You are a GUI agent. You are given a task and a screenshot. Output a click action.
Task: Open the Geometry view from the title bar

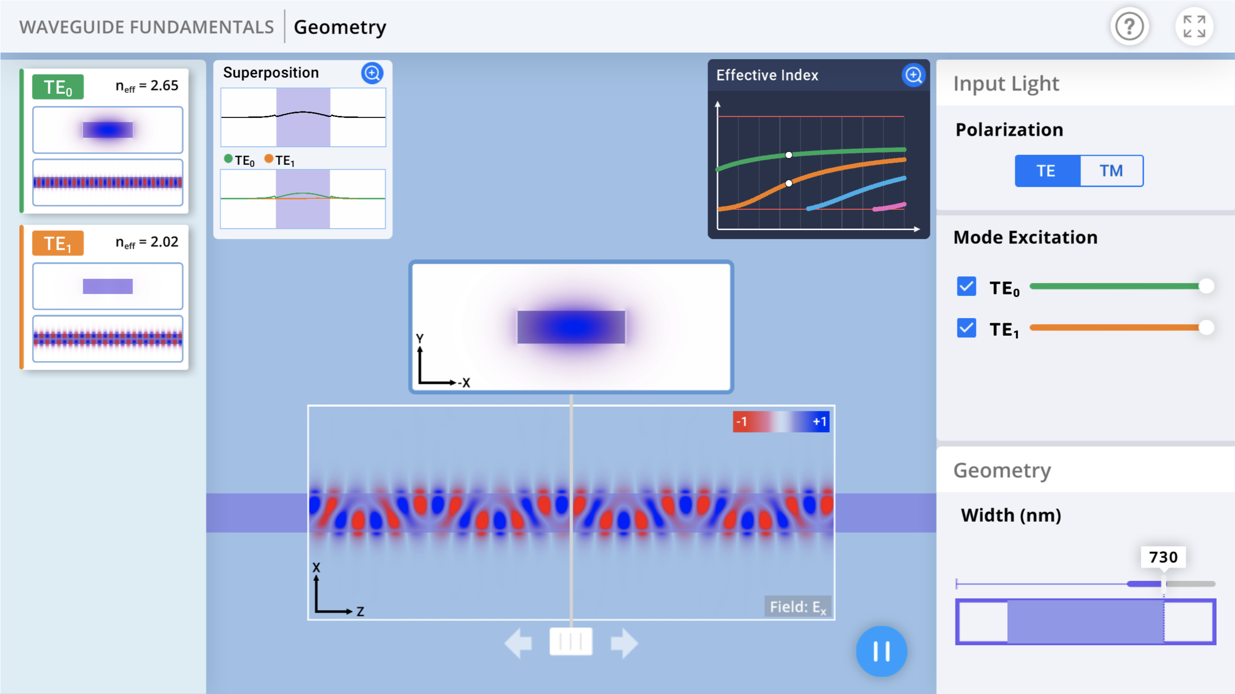click(x=340, y=27)
